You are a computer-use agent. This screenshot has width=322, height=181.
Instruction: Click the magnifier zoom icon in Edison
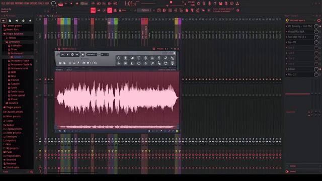[96, 63]
